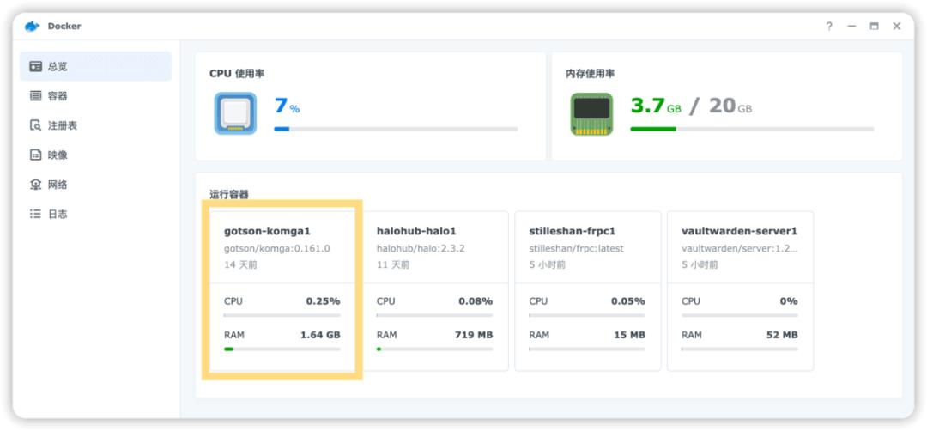The image size is (927, 431).
Task: Click halohub/halo:2.3.2 image text
Action: [x=421, y=249]
